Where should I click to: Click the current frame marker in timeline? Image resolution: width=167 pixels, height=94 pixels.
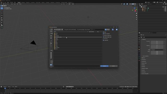pyautogui.click(x=5, y=88)
